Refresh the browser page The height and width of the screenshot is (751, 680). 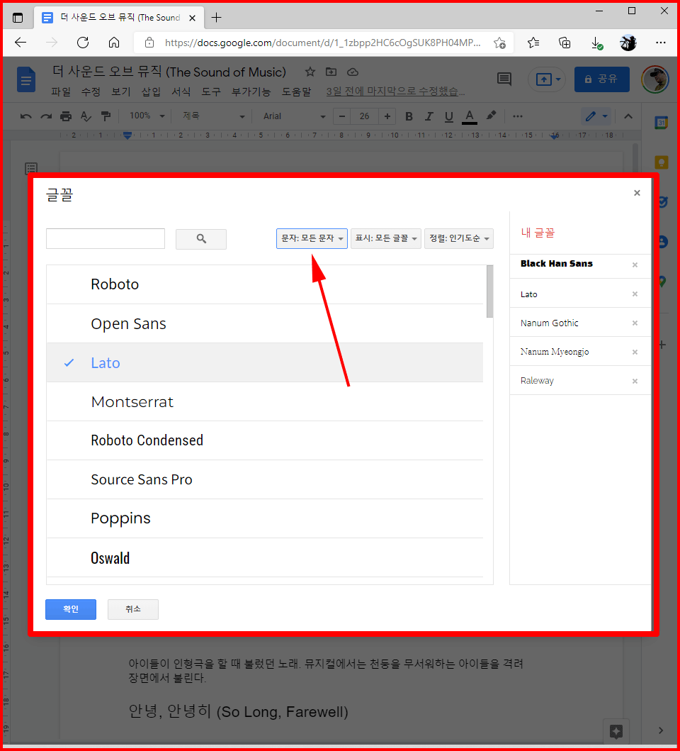(x=83, y=43)
